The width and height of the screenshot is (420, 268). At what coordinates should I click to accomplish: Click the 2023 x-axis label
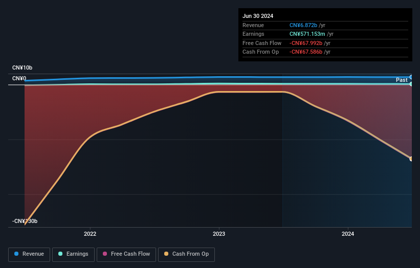point(219,234)
